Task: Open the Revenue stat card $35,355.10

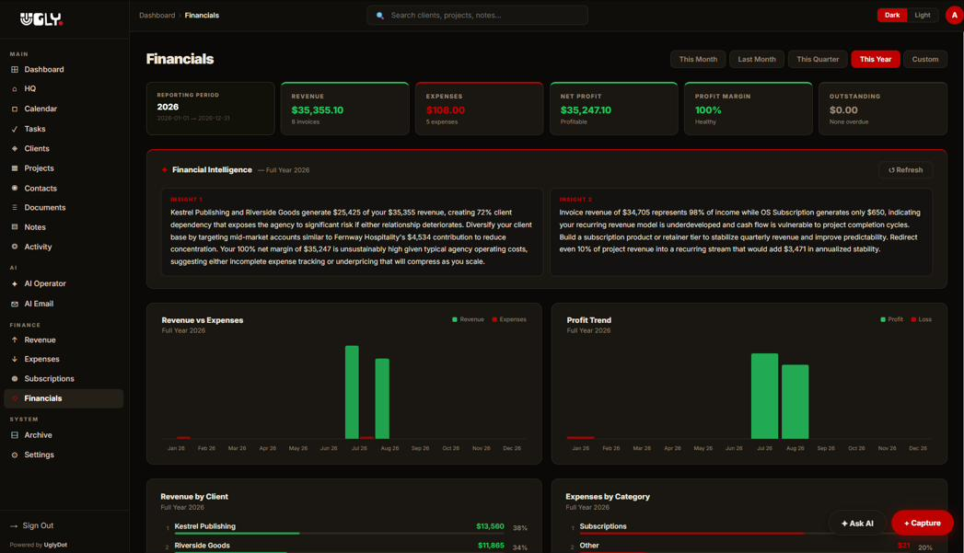Action: [345, 109]
